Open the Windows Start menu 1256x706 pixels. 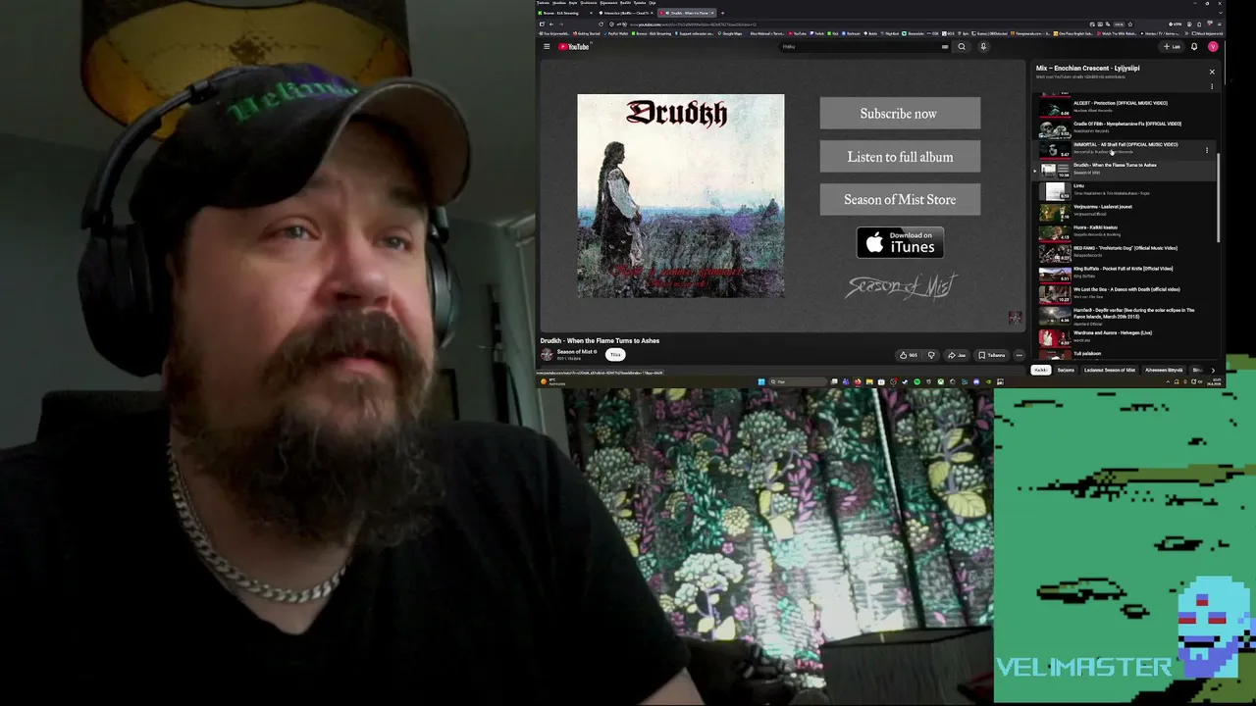760,381
